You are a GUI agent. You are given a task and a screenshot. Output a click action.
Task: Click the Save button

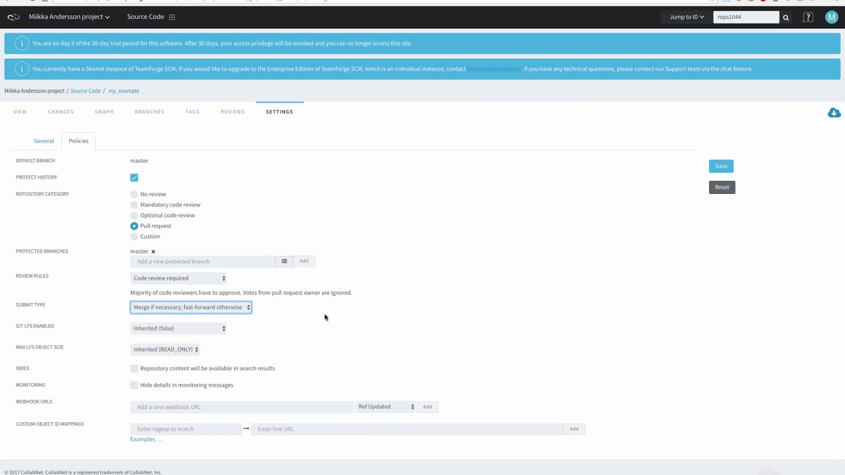click(x=721, y=166)
